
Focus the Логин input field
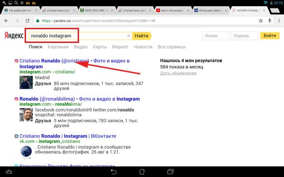(x=216, y=36)
